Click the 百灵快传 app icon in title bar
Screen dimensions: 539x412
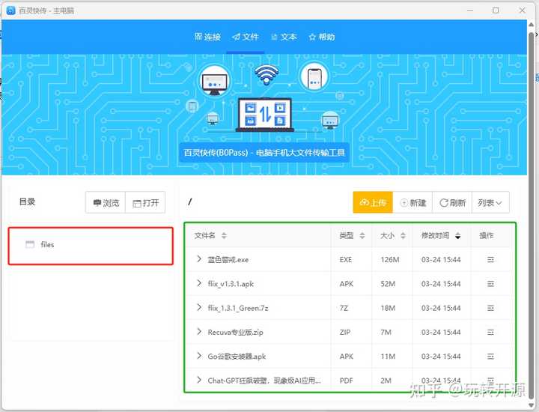[11, 10]
